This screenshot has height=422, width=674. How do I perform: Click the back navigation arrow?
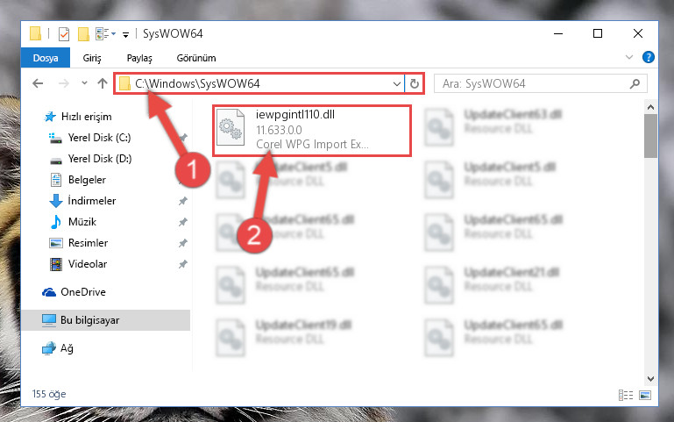tap(38, 83)
